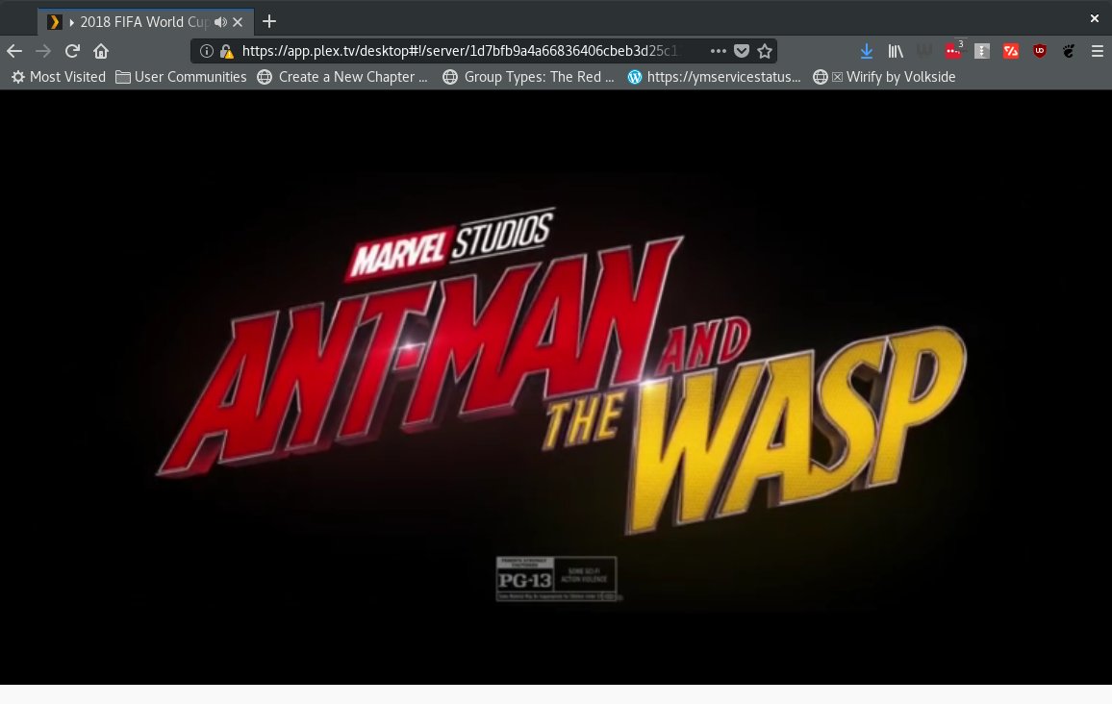This screenshot has height=704, width=1112.
Task: Open the browser home page
Action: pos(101,51)
